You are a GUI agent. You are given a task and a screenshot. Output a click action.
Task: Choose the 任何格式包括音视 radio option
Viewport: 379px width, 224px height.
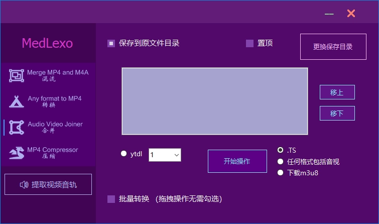click(281, 162)
